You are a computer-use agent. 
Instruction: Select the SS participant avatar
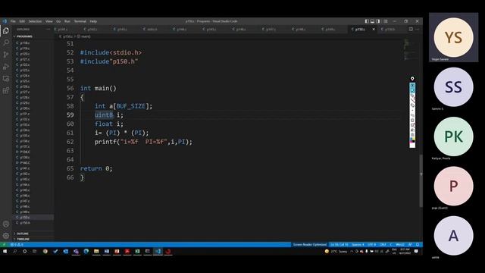pyautogui.click(x=453, y=87)
